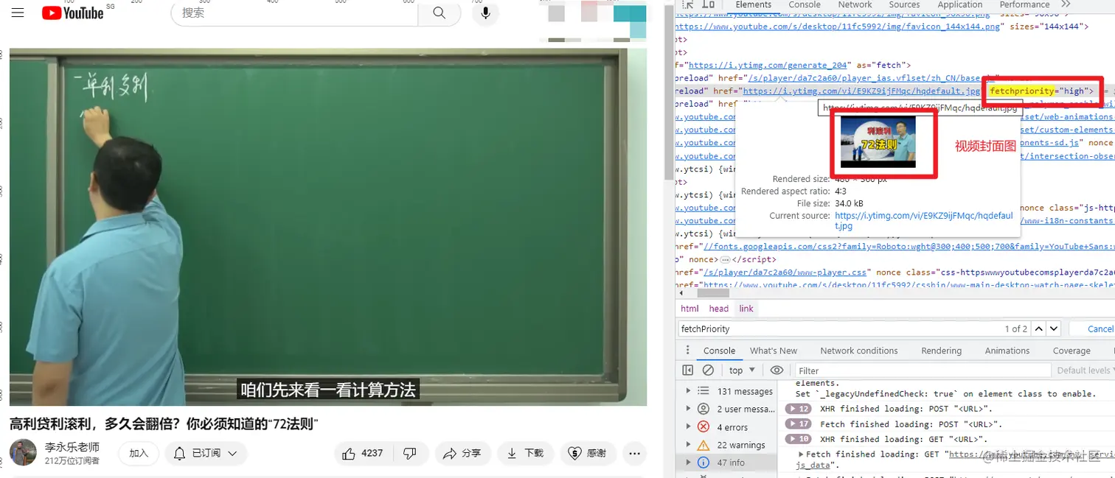Click the magnifier search button
This screenshot has height=478, width=1115.
pyautogui.click(x=440, y=13)
